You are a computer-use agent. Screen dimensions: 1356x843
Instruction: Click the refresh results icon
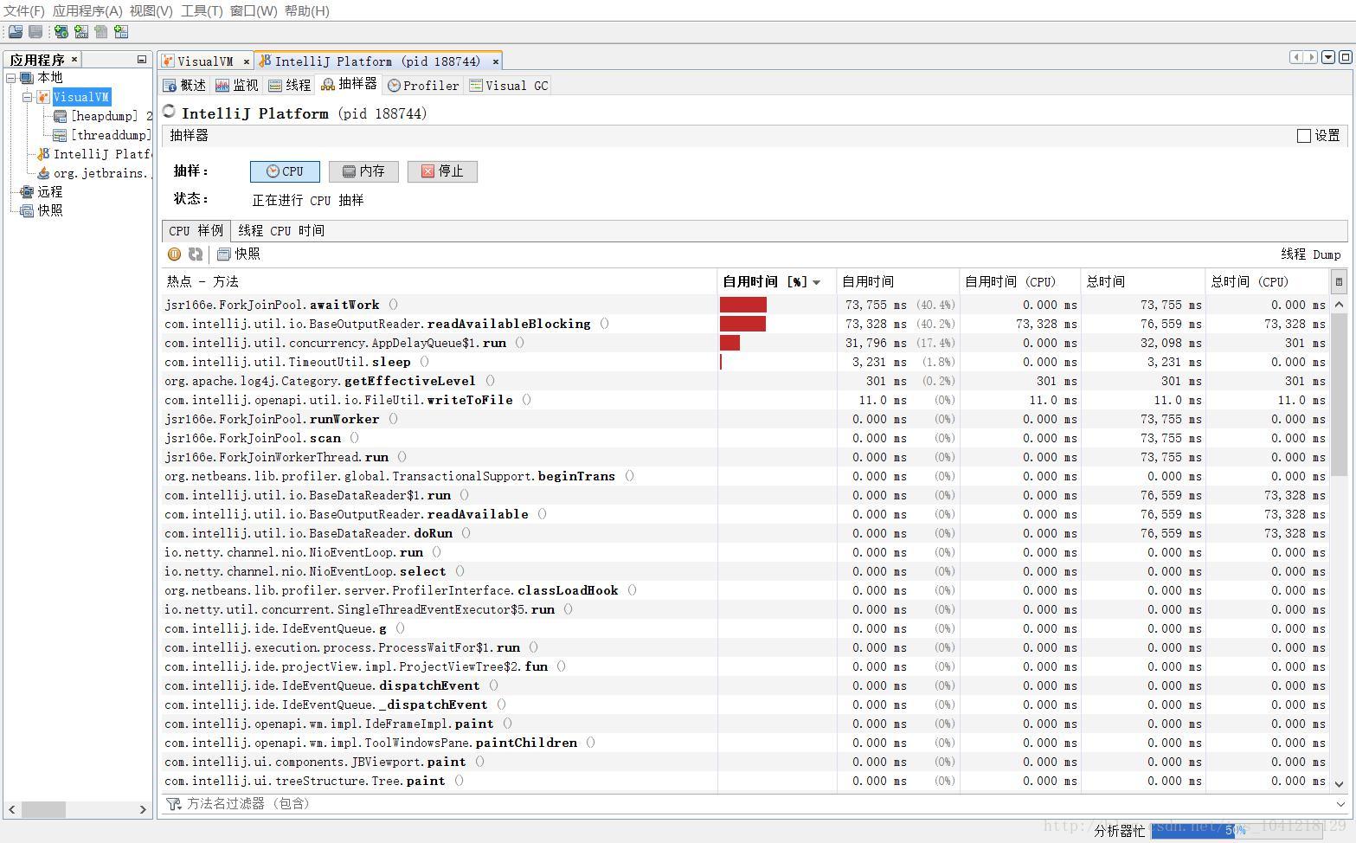click(196, 254)
